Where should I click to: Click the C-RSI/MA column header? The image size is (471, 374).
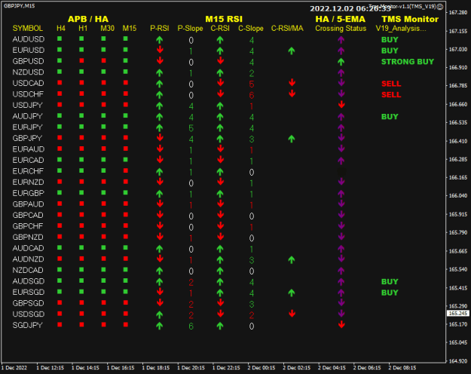(x=287, y=28)
